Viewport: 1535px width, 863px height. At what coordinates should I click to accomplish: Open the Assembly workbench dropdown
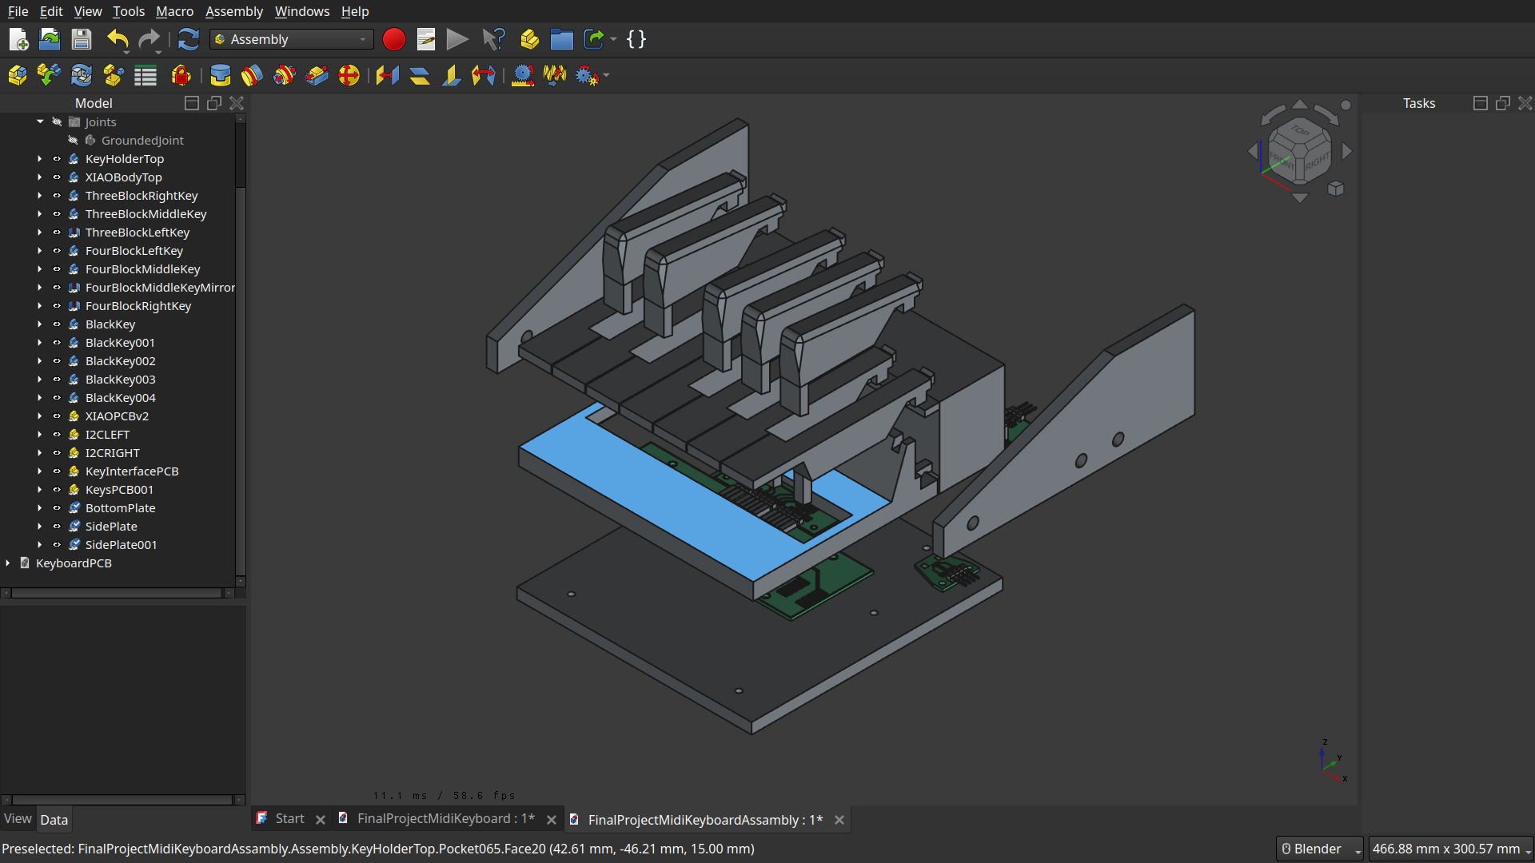click(x=292, y=39)
